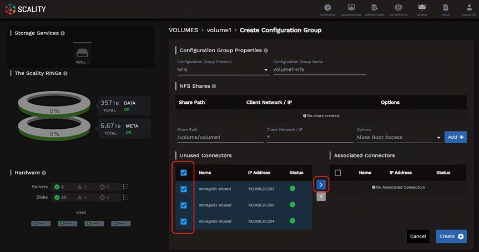Image resolution: width=479 pixels, height=252 pixels.
Task: Move selected connectors right with arrow
Action: [x=321, y=184]
